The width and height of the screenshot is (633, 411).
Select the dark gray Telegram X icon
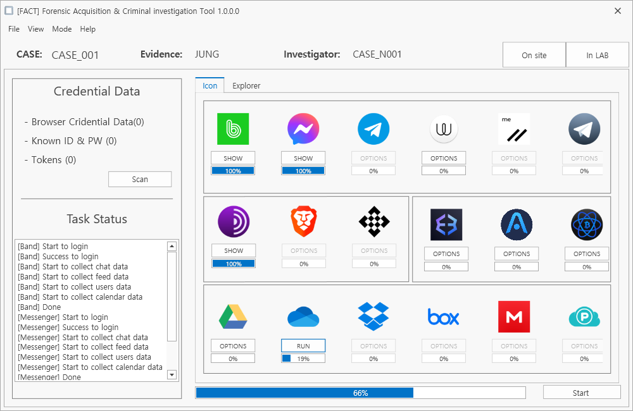[x=584, y=129]
